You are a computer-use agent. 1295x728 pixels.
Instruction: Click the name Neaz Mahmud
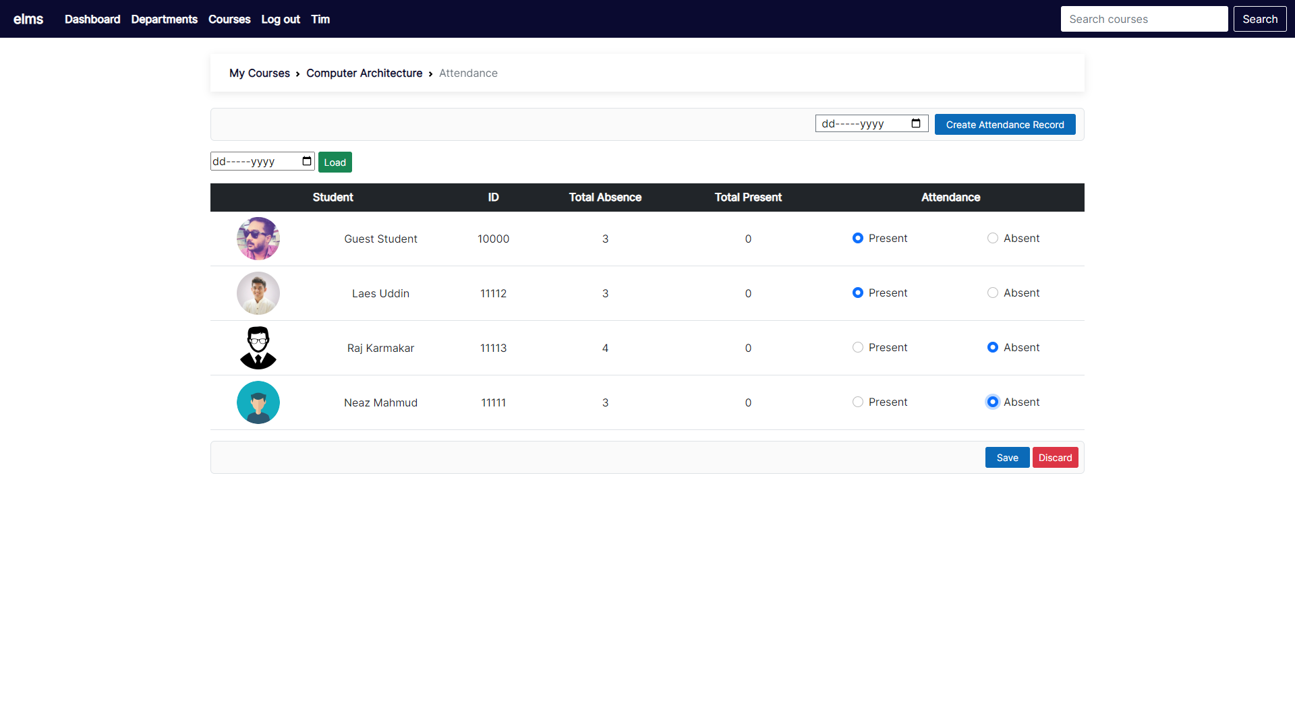[380, 402]
